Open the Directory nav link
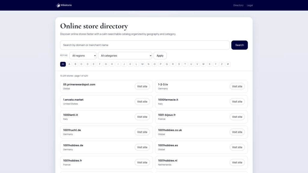 tap(238, 5)
